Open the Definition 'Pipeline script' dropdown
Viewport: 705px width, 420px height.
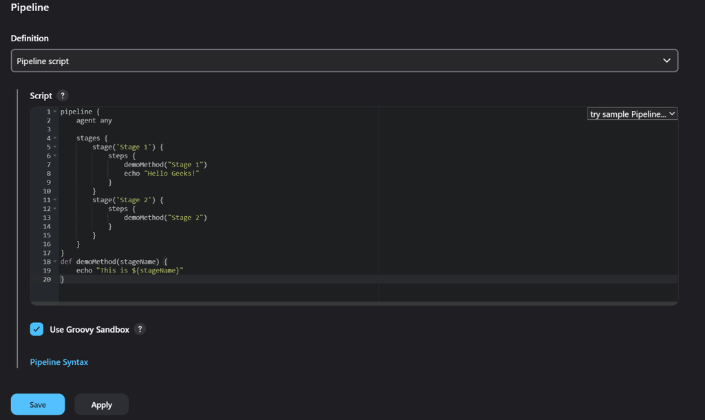tap(344, 61)
